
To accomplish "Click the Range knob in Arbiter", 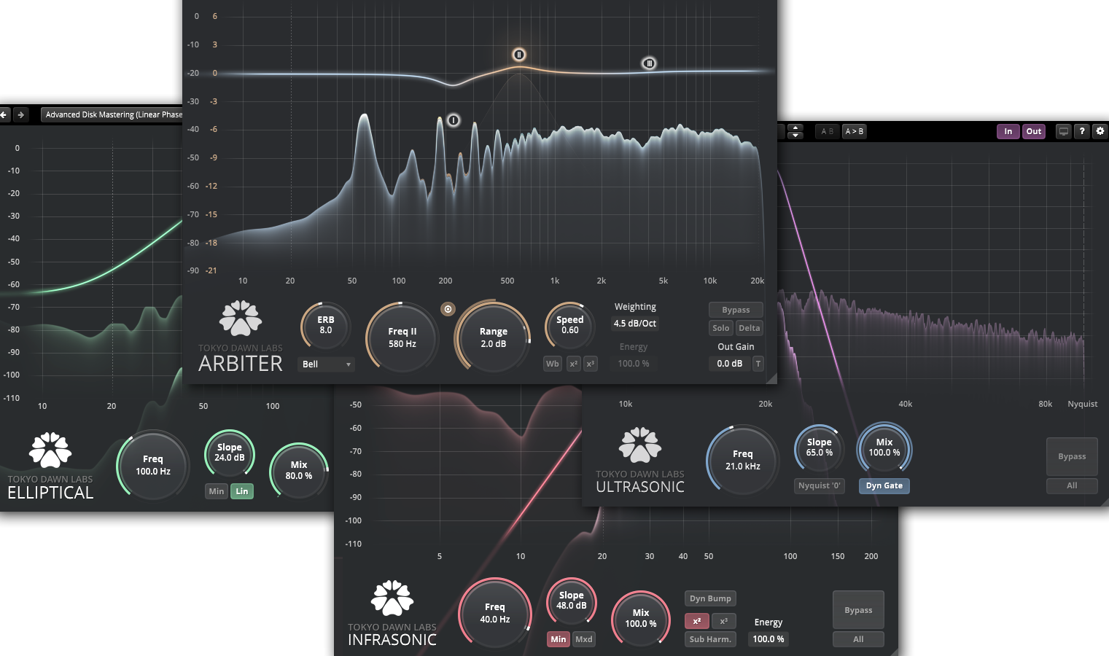I will [x=493, y=337].
